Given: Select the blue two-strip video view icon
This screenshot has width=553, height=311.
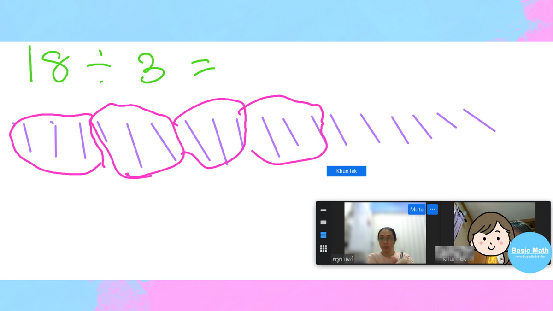Looking at the screenshot, I should point(324,235).
